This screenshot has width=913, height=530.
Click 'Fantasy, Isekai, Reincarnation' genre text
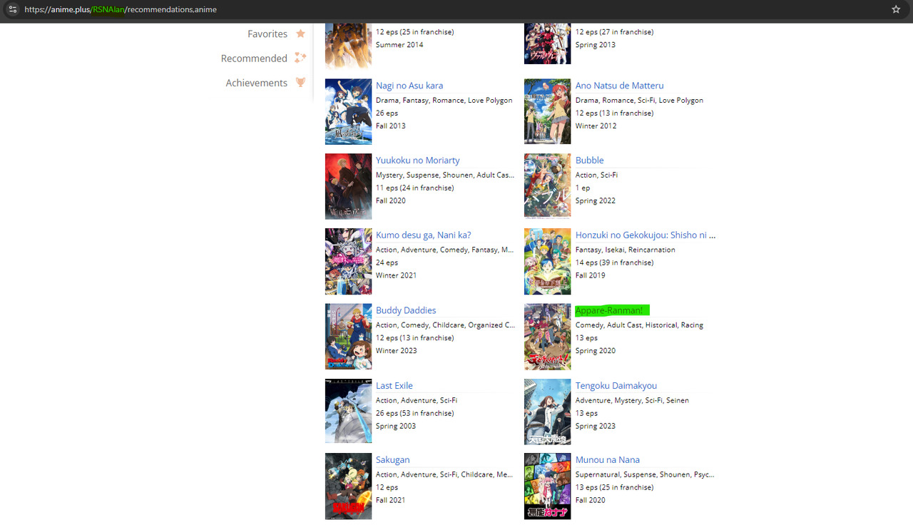(x=626, y=250)
